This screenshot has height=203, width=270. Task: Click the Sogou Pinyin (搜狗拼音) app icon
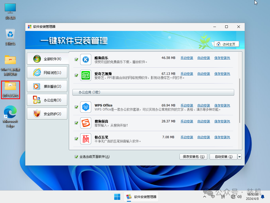click(x=86, y=123)
